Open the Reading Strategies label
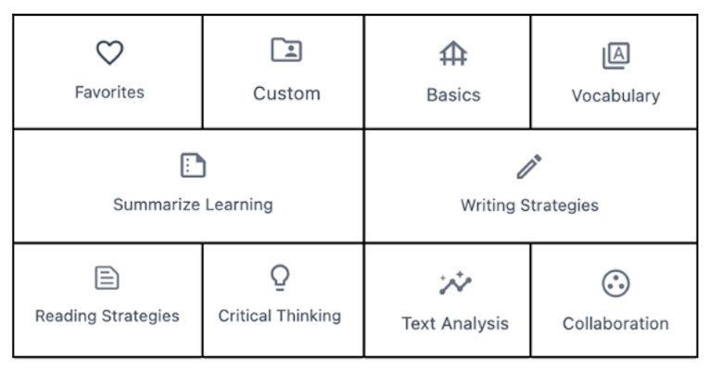Screen dimensions: 710x372 pyautogui.click(x=108, y=316)
